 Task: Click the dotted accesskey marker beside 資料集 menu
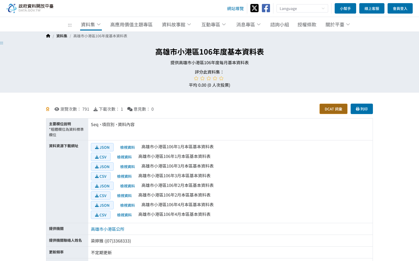click(70, 25)
